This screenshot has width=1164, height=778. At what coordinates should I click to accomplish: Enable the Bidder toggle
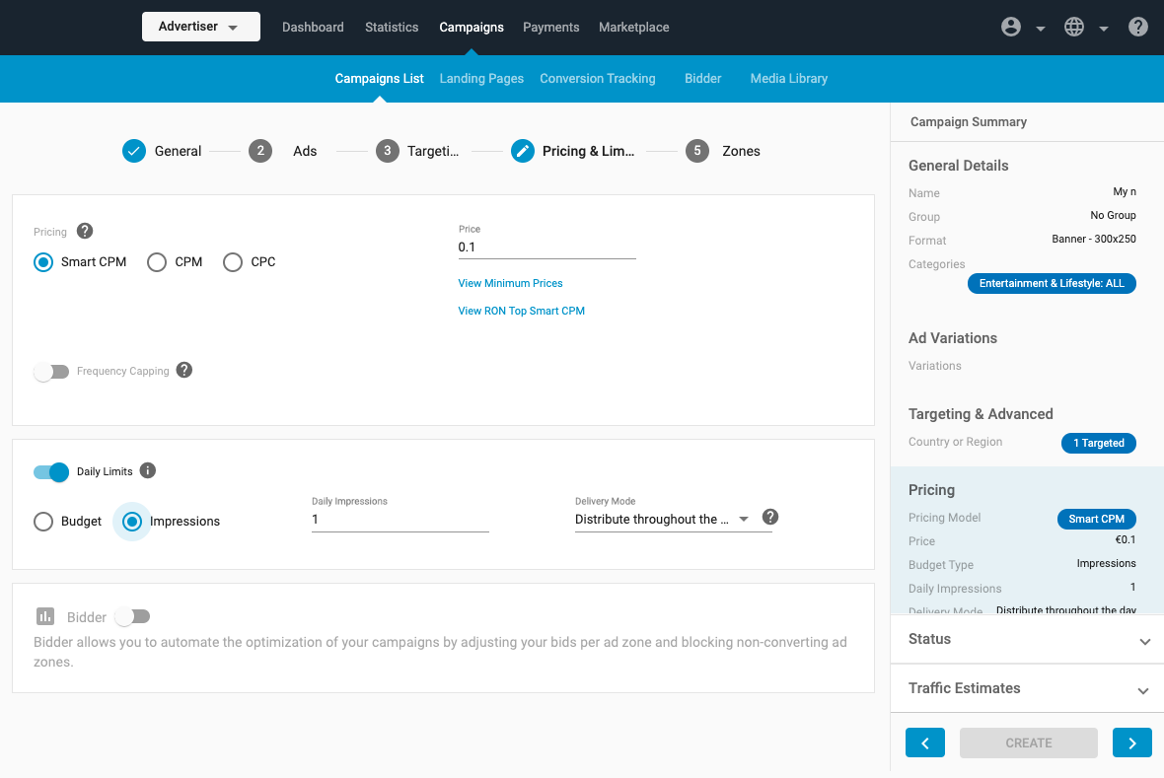click(x=132, y=616)
